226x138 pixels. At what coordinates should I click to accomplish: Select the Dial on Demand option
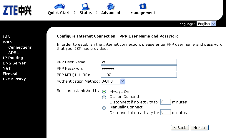click(x=104, y=97)
